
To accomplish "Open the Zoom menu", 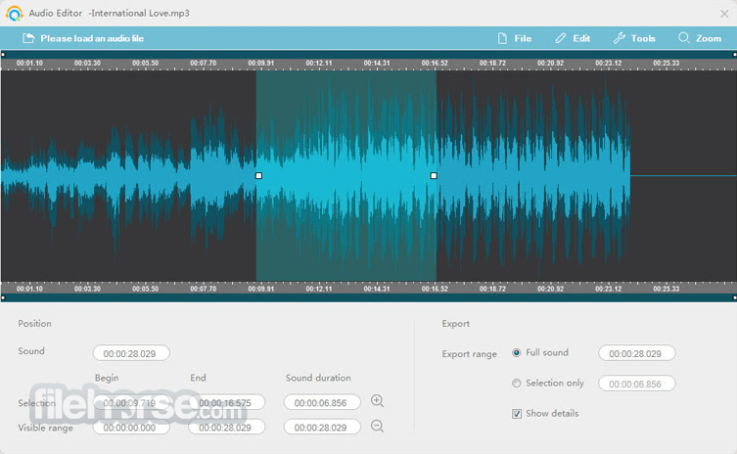I will (x=700, y=38).
